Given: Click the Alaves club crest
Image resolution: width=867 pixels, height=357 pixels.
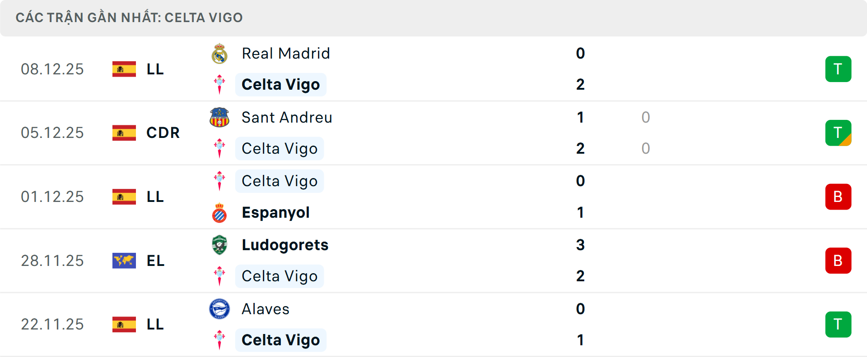Looking at the screenshot, I should pyautogui.click(x=219, y=309).
